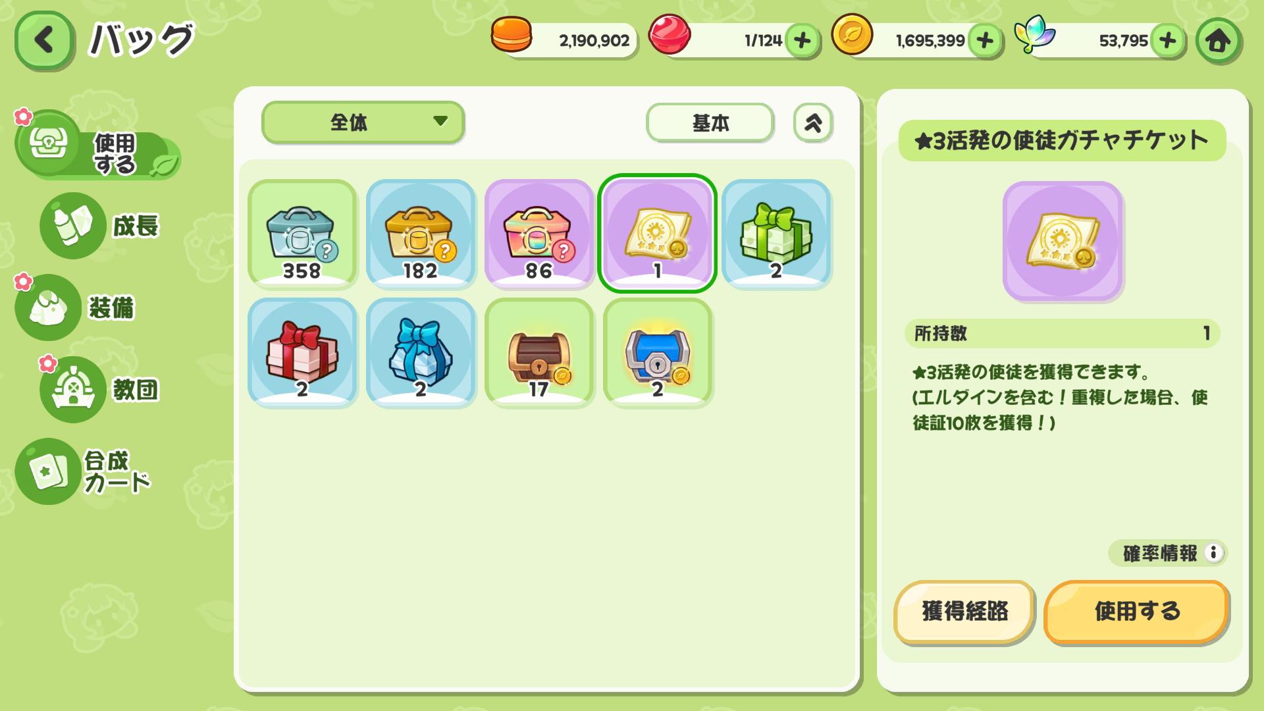The image size is (1264, 711).
Task: Collapse list with double-chevron button
Action: click(813, 122)
